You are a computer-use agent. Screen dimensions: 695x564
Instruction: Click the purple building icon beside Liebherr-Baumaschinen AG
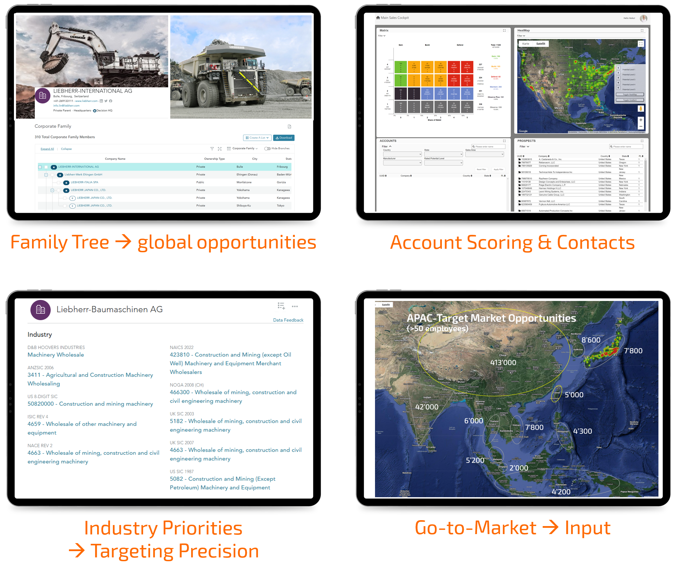coord(40,310)
